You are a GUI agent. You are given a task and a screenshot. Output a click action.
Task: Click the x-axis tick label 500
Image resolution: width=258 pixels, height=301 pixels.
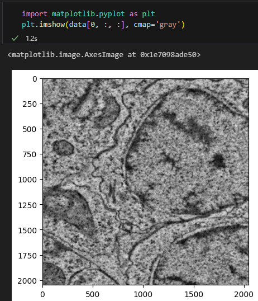pyautogui.click(x=92, y=294)
